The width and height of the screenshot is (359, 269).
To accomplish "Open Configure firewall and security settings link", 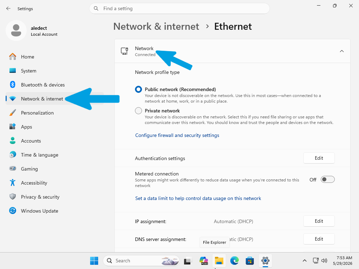I will point(177,135).
